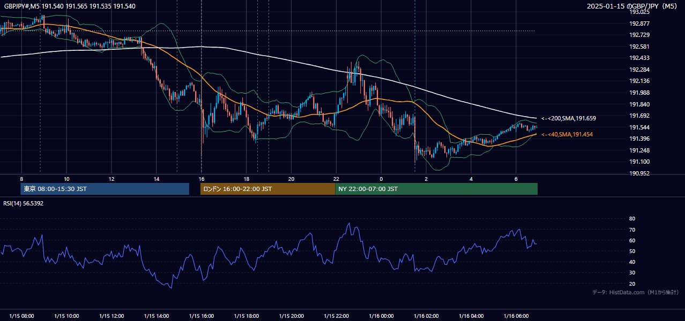Click hour tick 22 below the price chart
685x321 pixels.
coord(336,179)
